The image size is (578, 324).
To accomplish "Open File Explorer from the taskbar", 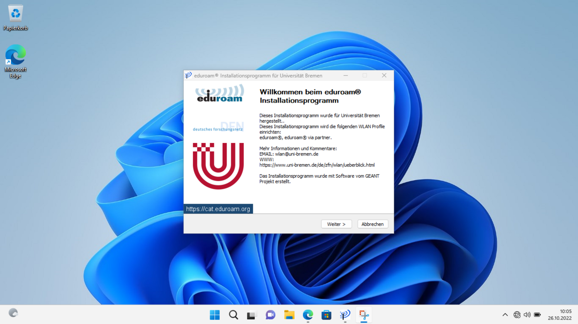I will click(289, 315).
